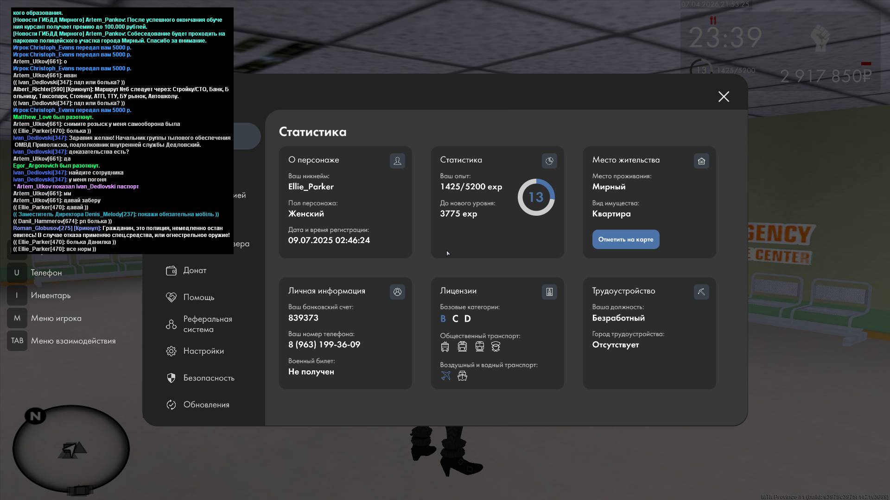890x500 pixels.
Task: Click the house icon in Место жительства card
Action: (701, 161)
